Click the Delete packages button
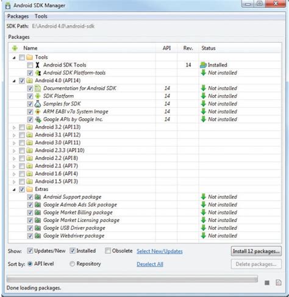This screenshot has width=289, height=297. point(256,264)
